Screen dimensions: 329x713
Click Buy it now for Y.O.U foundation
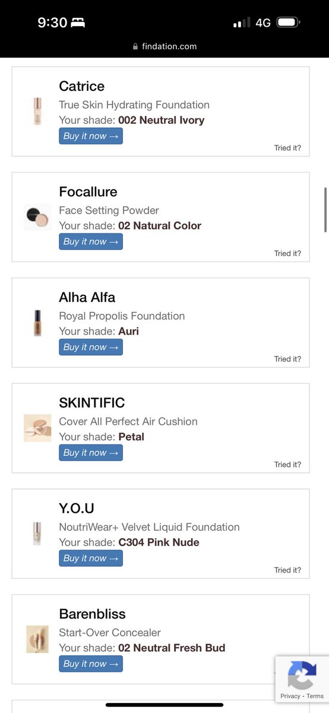(x=91, y=559)
